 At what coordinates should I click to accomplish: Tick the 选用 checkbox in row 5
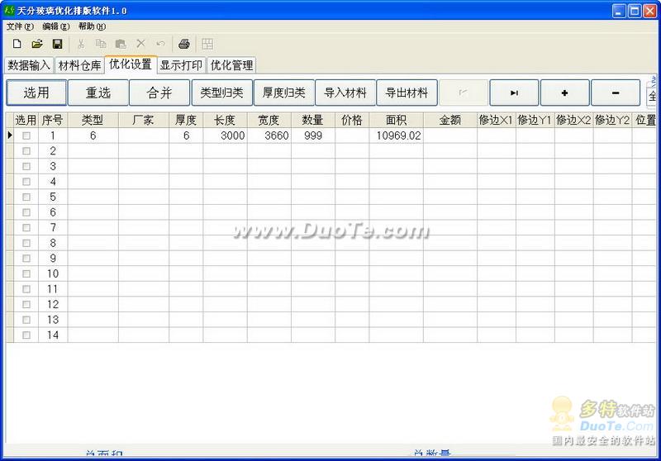click(26, 197)
